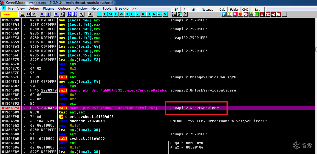Viewport: 317px width, 154px height.
Task: Click the Step into toolbar icon
Action: tap(57, 14)
